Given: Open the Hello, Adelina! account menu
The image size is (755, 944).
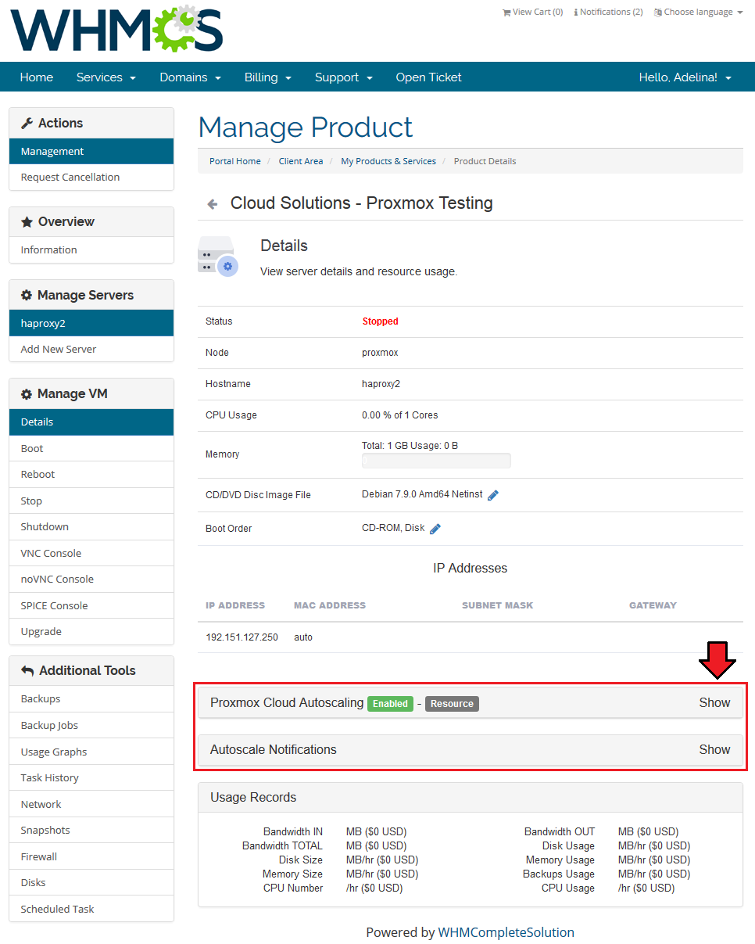Looking at the screenshot, I should (685, 77).
